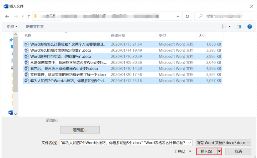The image size is (257, 158).
Task: Click date 2020/01/14 19:49
Action: click(126, 50)
